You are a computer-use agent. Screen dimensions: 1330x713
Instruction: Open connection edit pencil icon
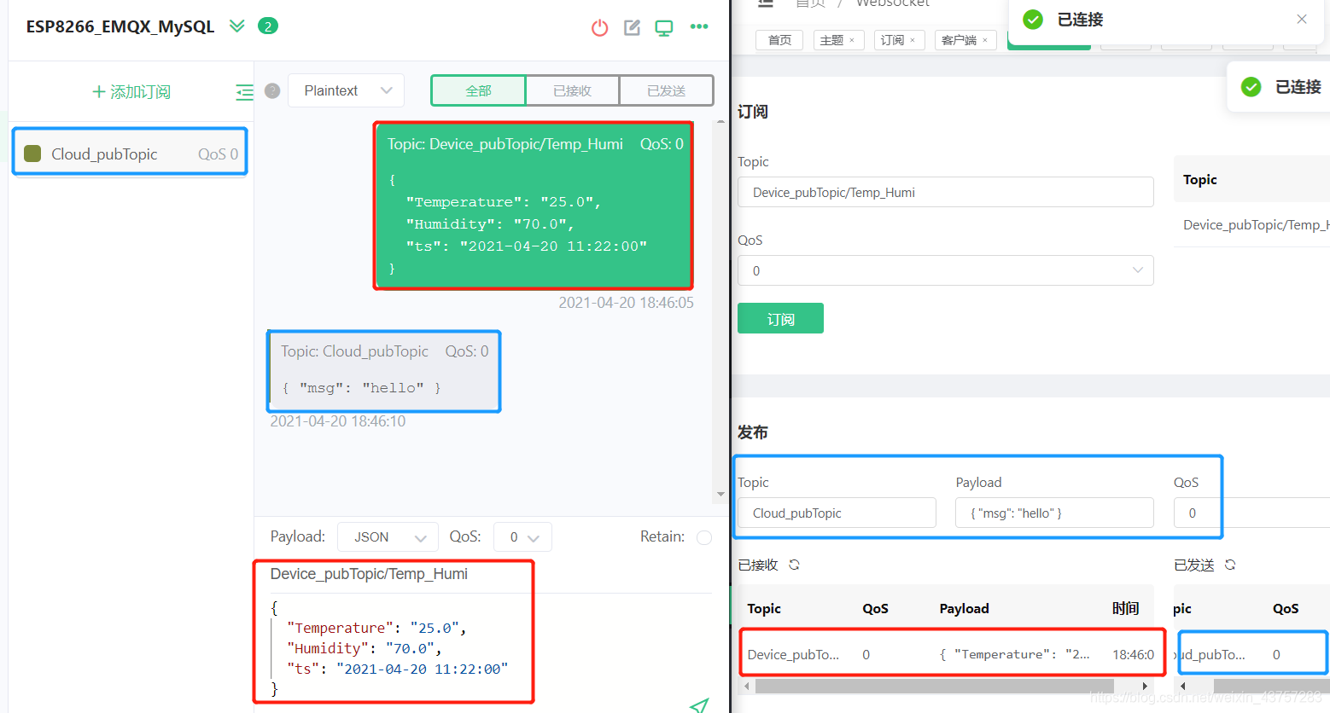(632, 27)
